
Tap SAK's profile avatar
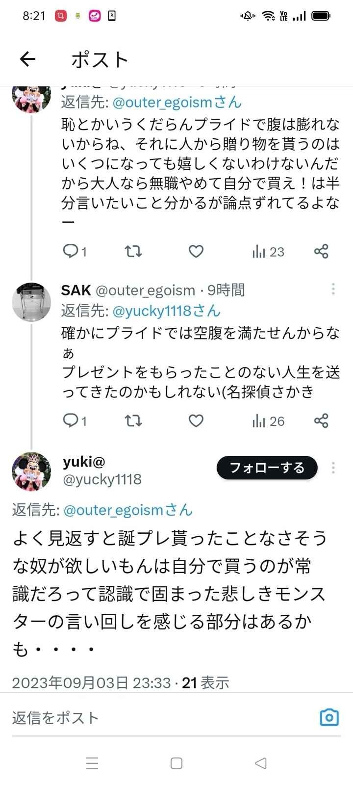(31, 302)
